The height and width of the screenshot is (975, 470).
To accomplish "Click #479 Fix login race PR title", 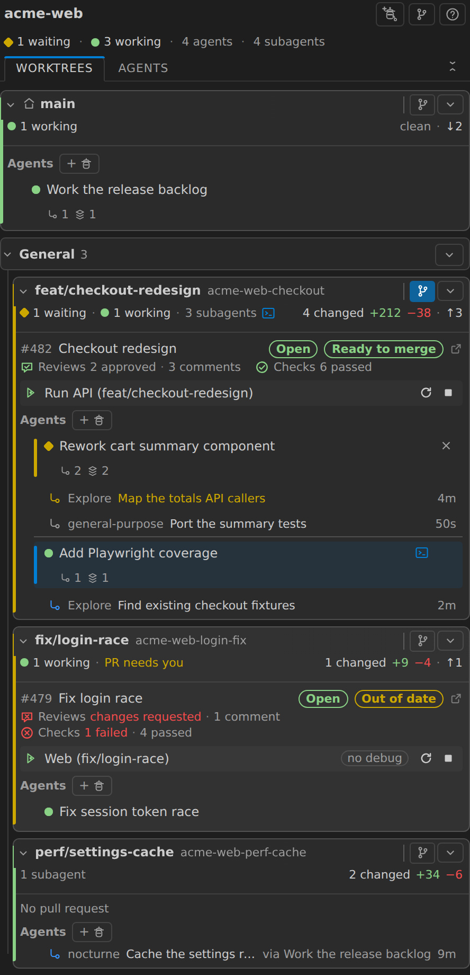I will point(82,698).
